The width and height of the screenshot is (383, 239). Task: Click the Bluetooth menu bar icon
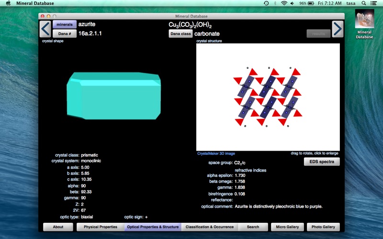tap(275, 3)
